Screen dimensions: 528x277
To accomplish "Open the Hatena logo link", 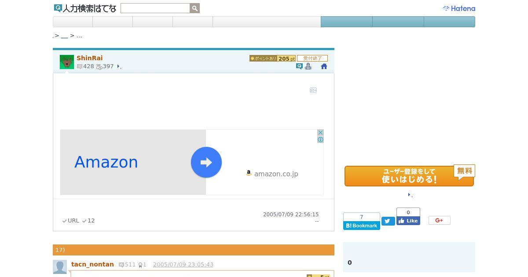I will [x=458, y=8].
